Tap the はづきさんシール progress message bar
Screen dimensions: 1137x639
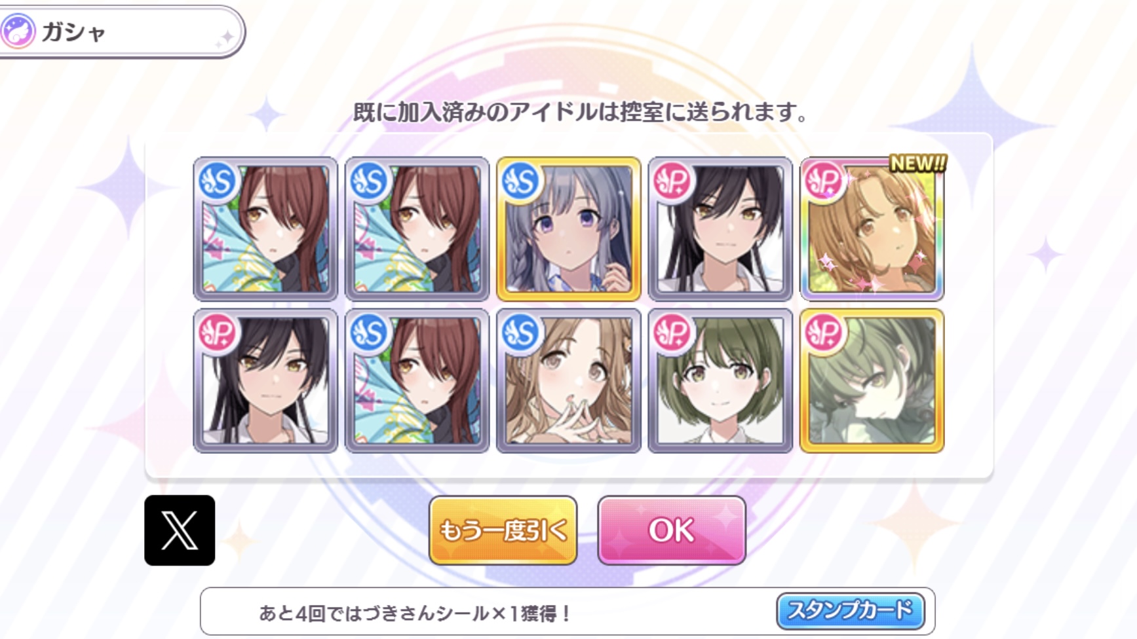tap(568, 612)
